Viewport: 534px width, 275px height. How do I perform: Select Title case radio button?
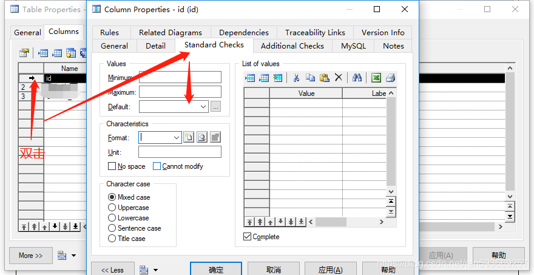pos(112,239)
